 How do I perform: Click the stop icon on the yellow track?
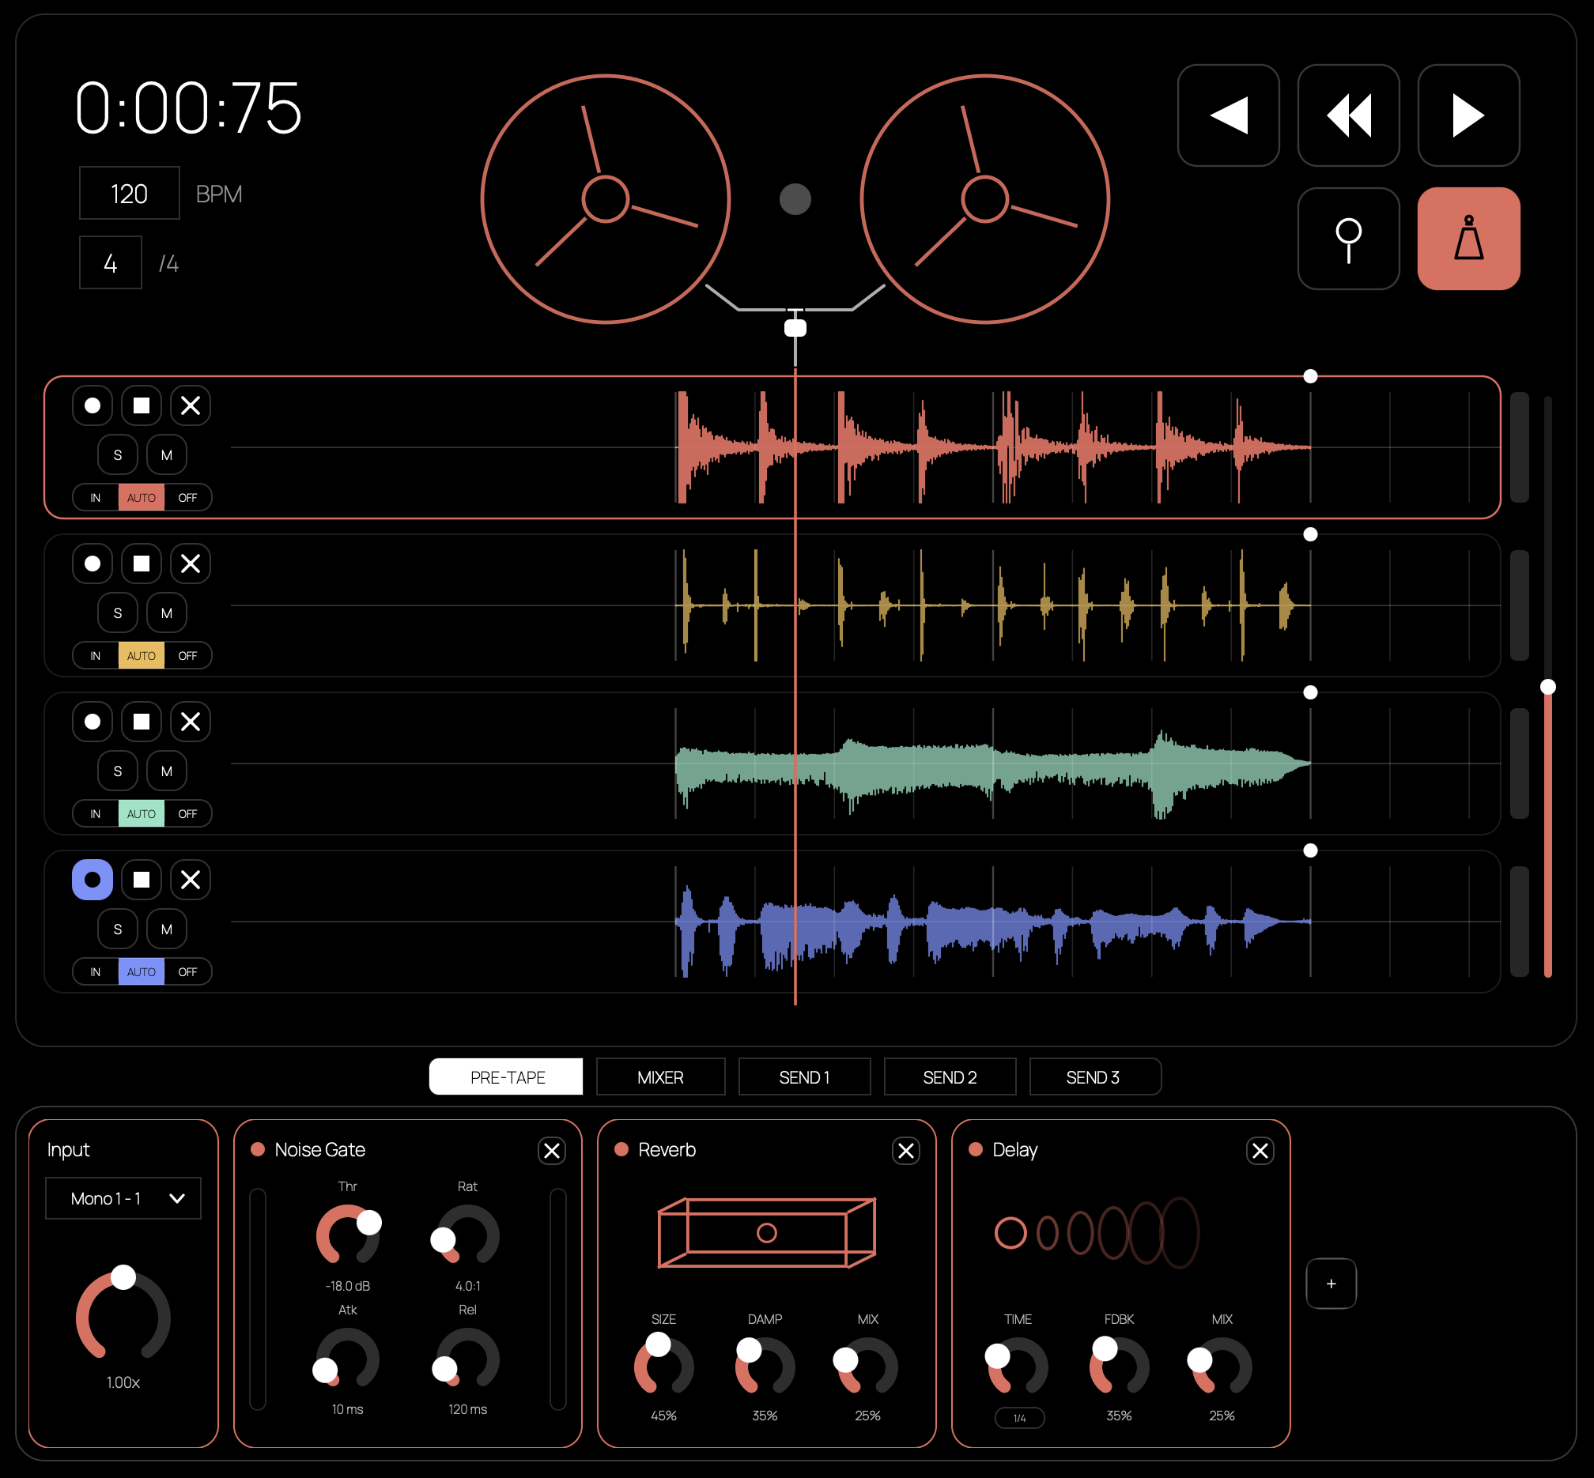141,564
